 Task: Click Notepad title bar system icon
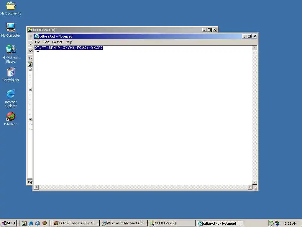click(36, 36)
